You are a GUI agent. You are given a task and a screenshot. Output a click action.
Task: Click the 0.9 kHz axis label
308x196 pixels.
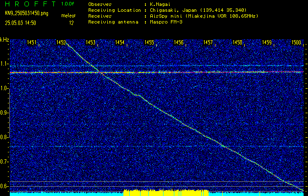(4, 113)
